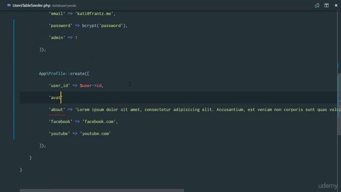Click the underlined 'about' key
341x192 pixels.
click(57, 109)
